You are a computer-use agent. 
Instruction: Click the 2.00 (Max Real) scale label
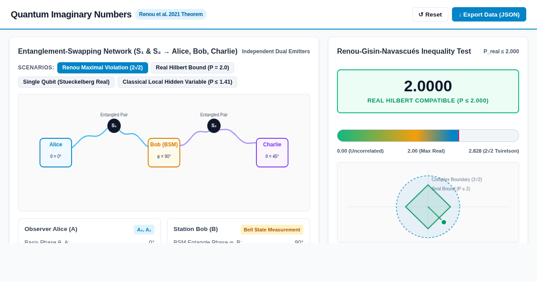[426, 151]
